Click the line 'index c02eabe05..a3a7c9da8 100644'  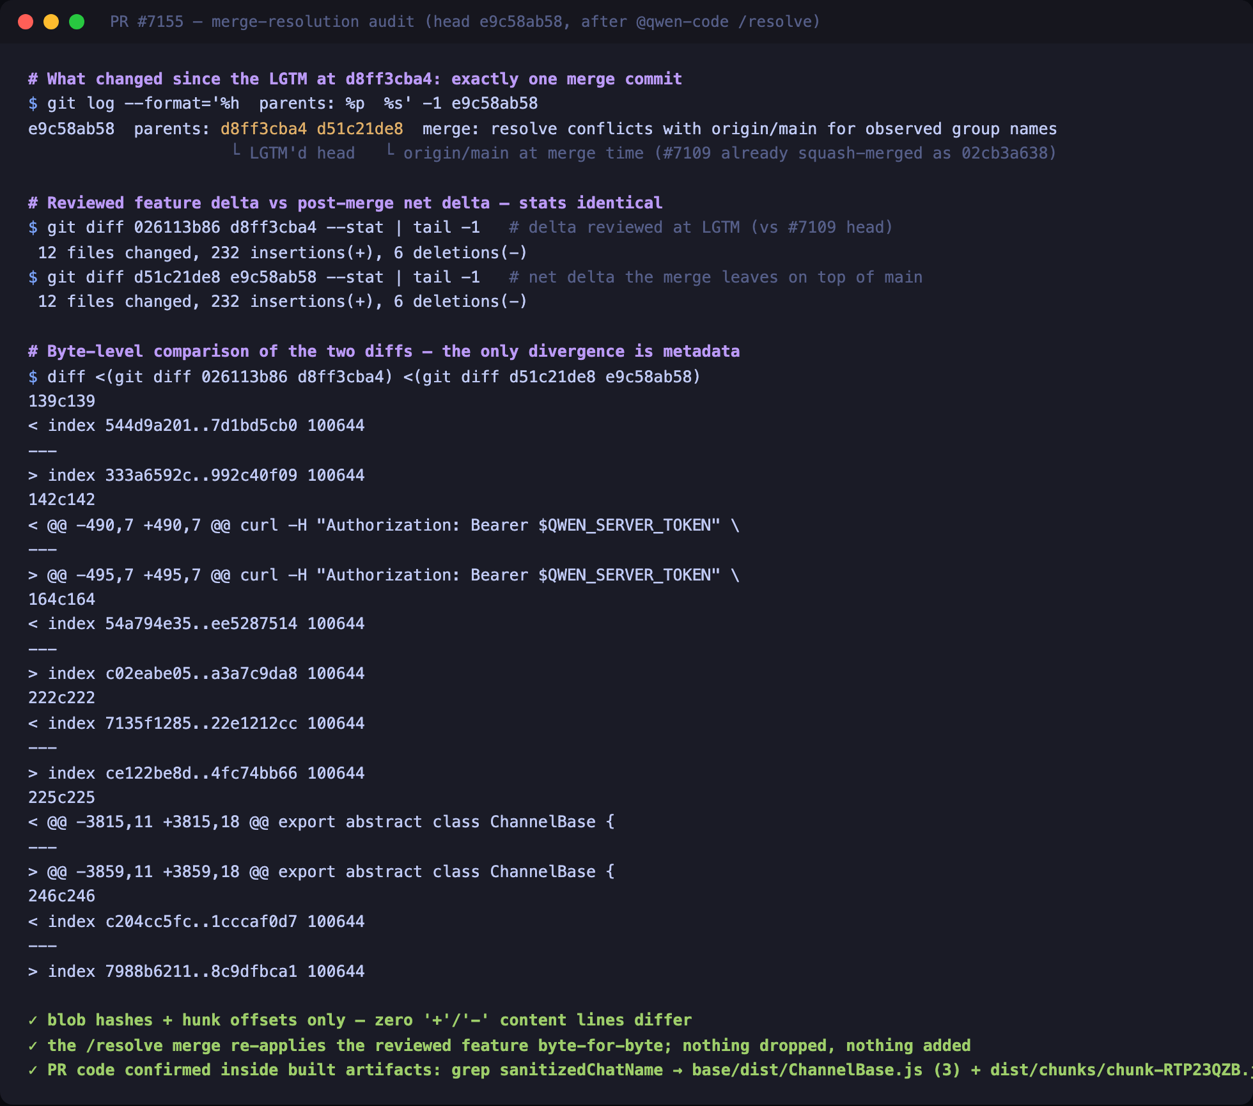pos(196,674)
